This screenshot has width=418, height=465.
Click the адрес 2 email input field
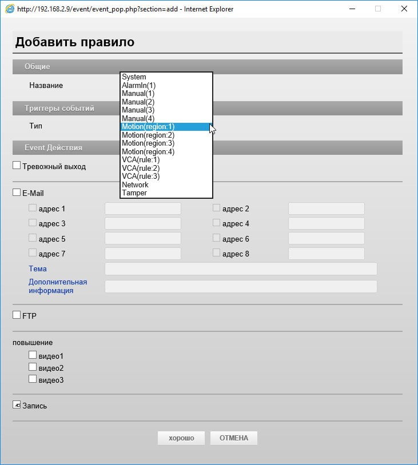click(327, 209)
